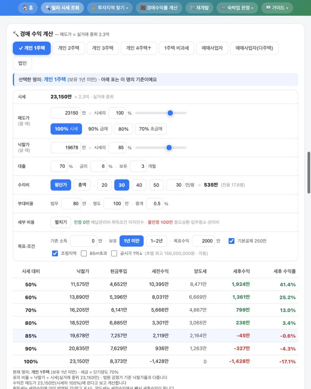Image resolution: width=311 pixels, height=389 pixels.
Task: Click the 23,150만 시세 value
Action: (x=61, y=97)
